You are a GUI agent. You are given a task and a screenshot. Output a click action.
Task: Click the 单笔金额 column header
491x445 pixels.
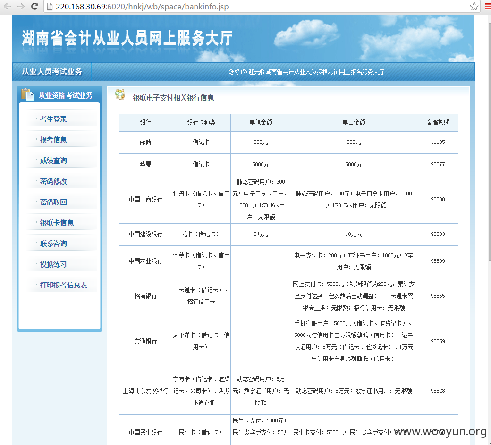261,122
